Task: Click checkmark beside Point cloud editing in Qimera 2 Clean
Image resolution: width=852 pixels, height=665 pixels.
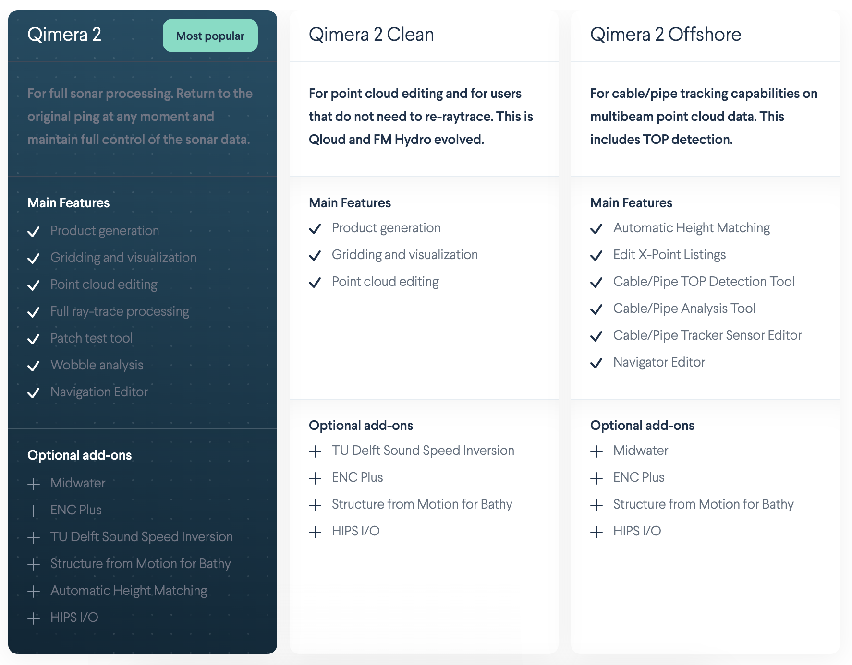Action: click(x=315, y=283)
